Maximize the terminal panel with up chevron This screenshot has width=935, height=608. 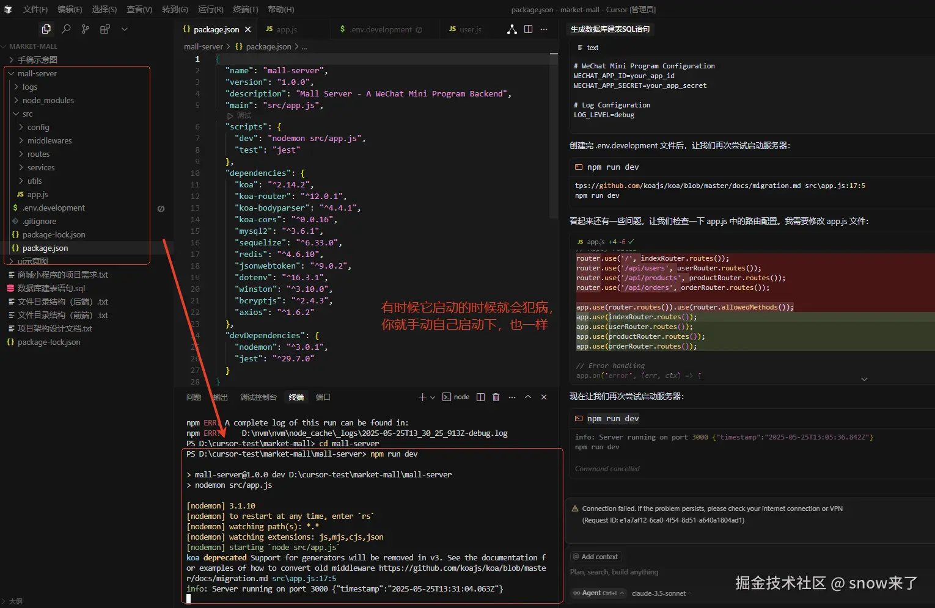[x=528, y=397]
